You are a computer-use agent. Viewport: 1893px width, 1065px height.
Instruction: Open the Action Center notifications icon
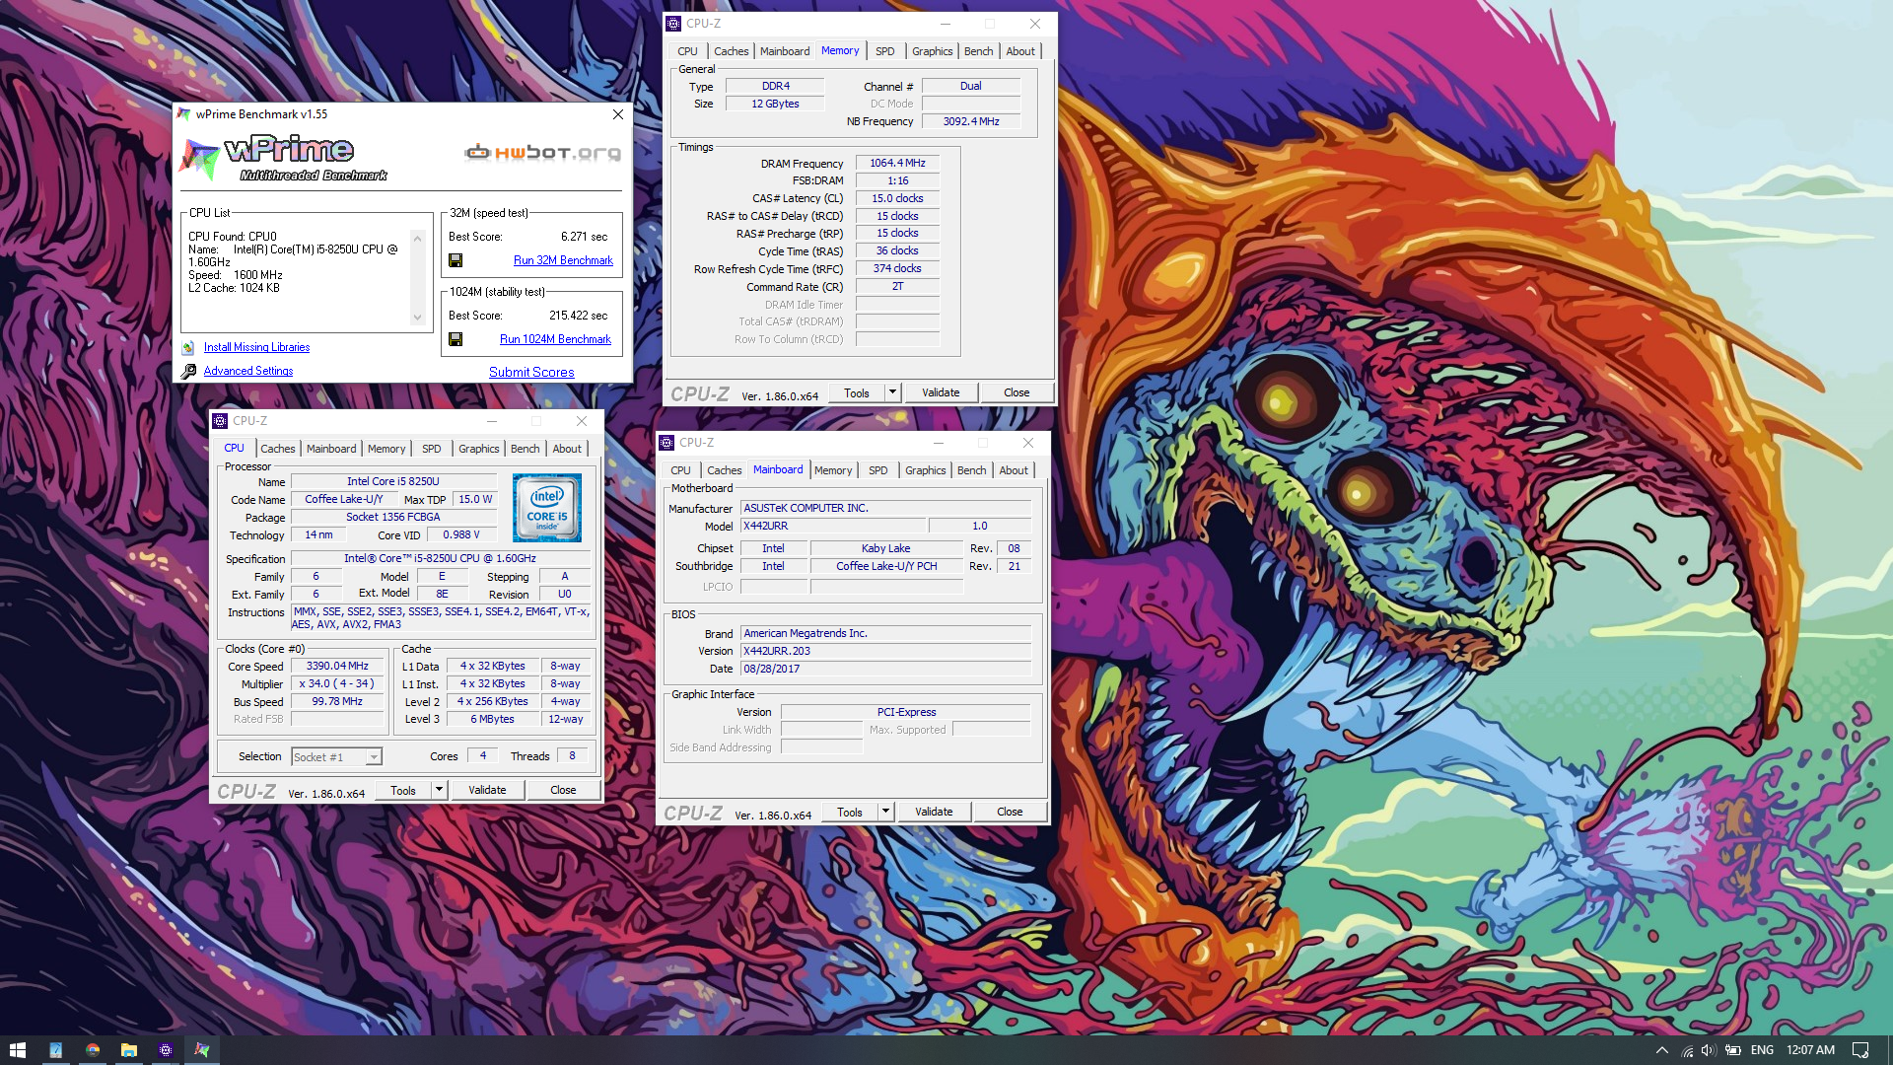tap(1860, 1050)
